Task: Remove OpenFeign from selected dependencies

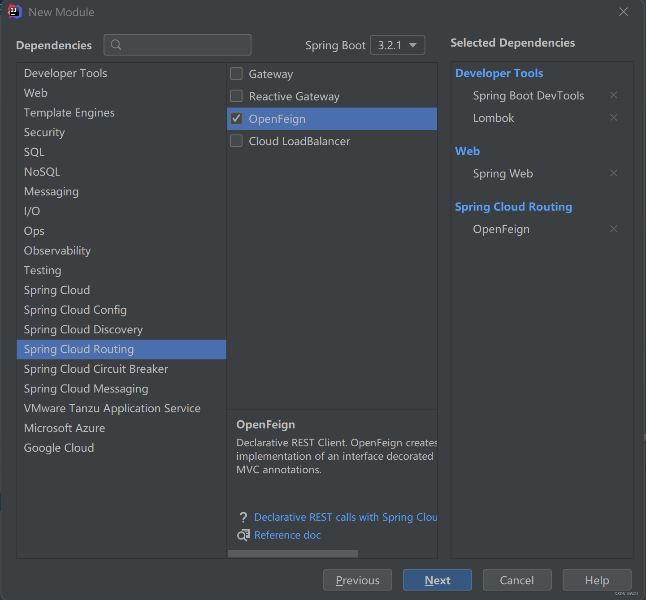Action: [x=614, y=229]
